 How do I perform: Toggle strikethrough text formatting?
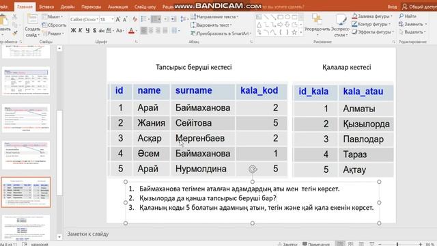pyautogui.click(x=102, y=30)
